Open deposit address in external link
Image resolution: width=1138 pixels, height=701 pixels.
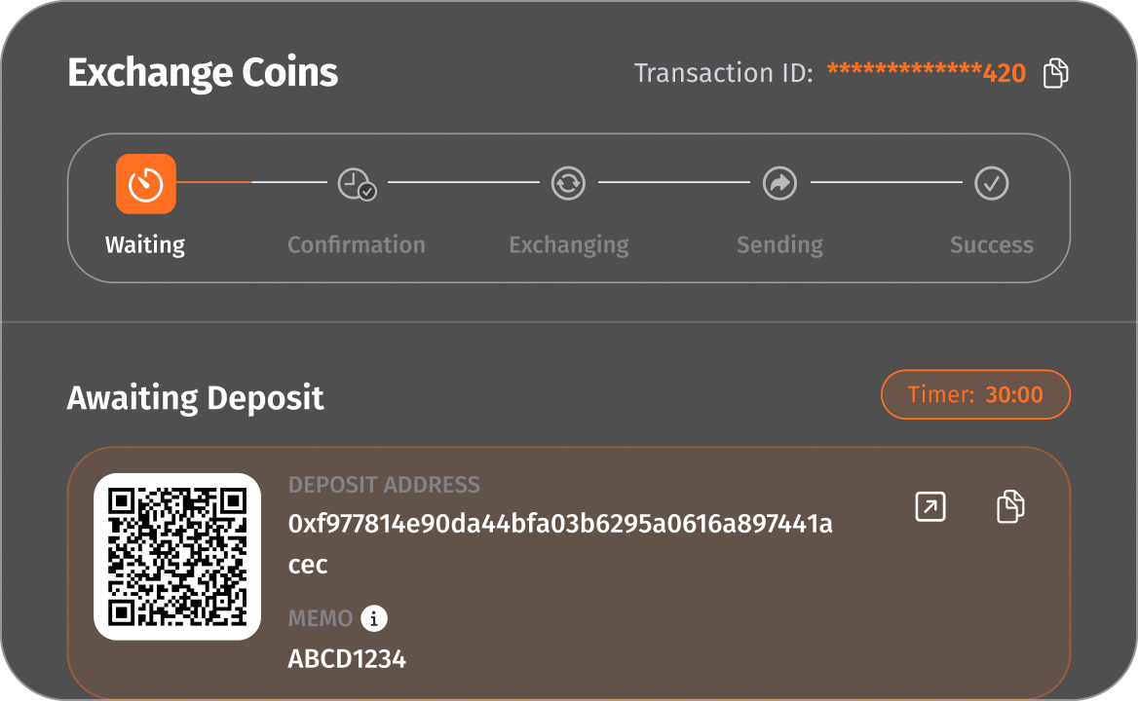[x=930, y=506]
